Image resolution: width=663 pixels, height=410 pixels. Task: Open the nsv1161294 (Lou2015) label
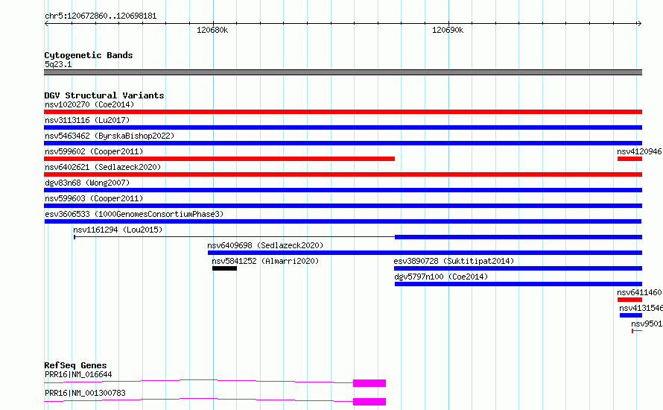118,230
